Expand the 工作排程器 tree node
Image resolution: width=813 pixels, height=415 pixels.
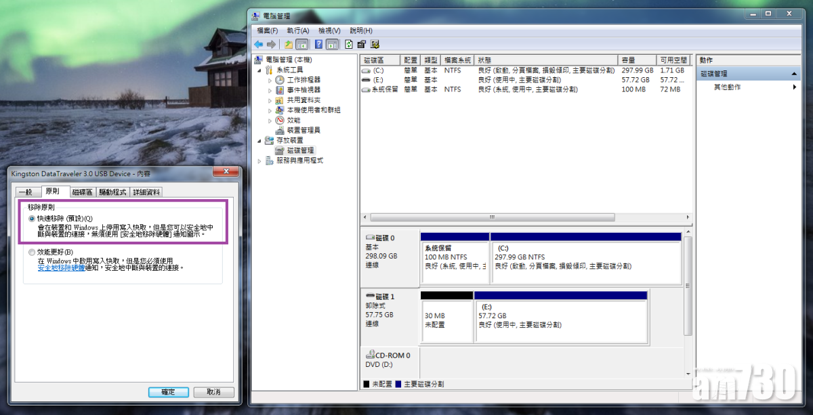pos(269,80)
